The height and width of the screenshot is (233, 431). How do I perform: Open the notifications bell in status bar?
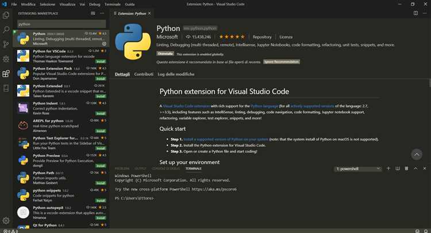tap(426, 231)
